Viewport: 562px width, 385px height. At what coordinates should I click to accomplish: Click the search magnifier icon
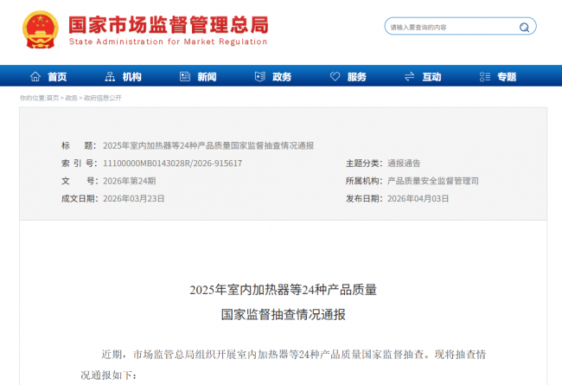pos(524,28)
